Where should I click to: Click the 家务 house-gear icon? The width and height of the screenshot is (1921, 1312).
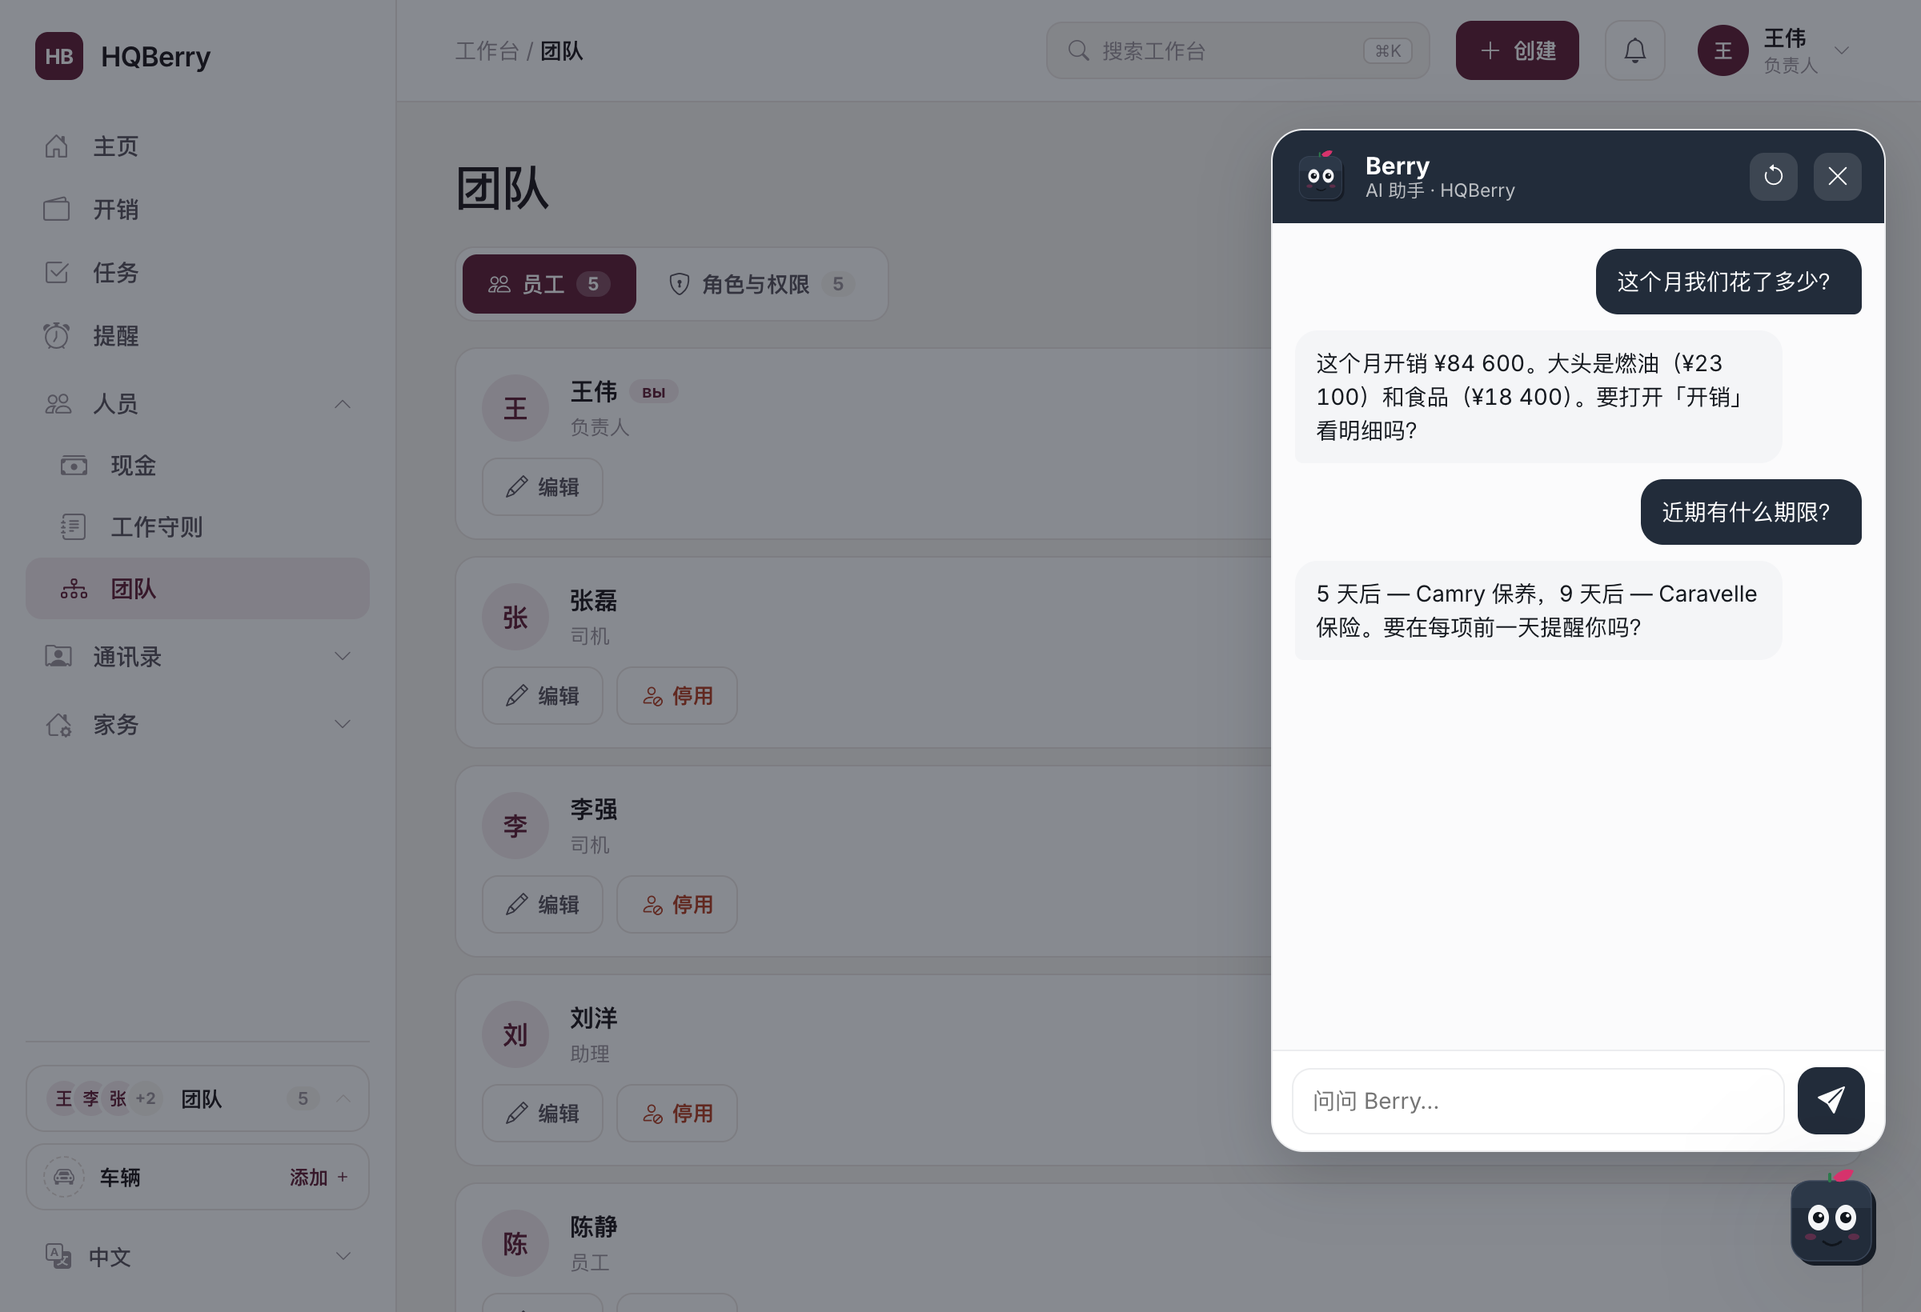coord(58,724)
